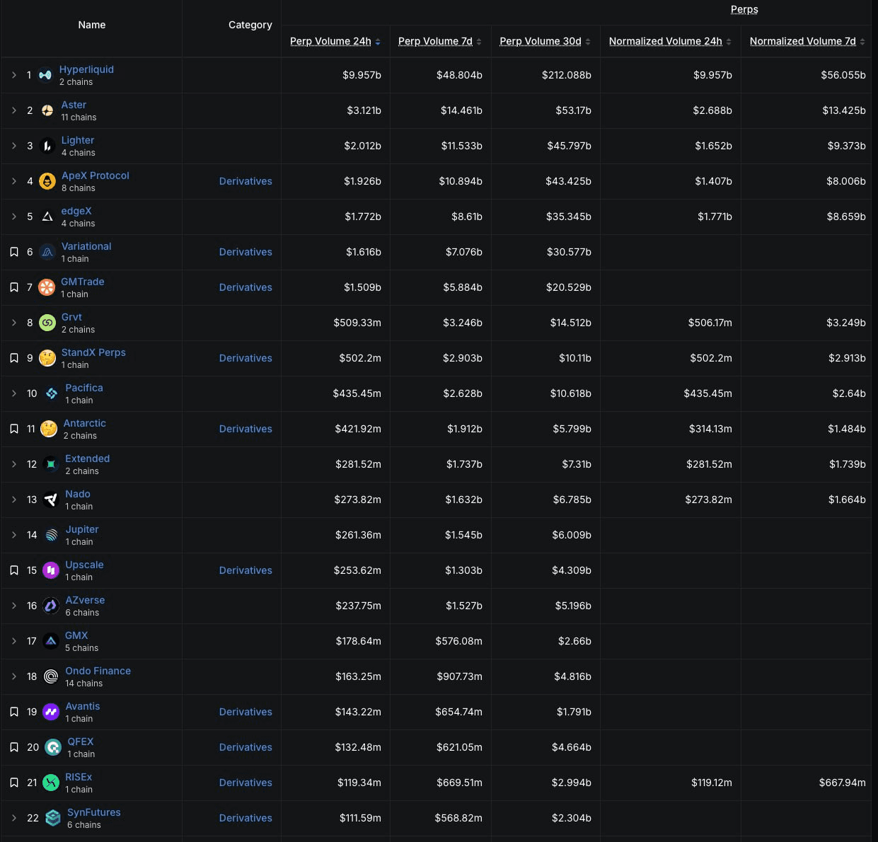Open the GMX protocol link
878x842 pixels.
pos(76,635)
